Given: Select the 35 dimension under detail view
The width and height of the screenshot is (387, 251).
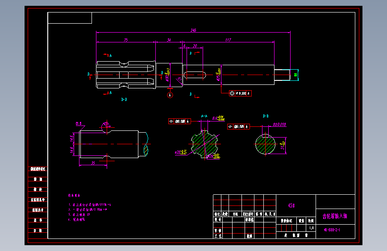Looking at the screenshot, I should pos(93,163).
